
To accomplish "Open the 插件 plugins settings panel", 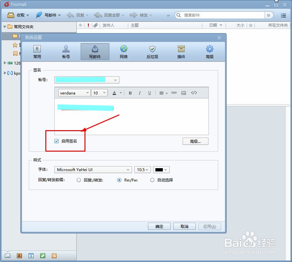I will (181, 51).
